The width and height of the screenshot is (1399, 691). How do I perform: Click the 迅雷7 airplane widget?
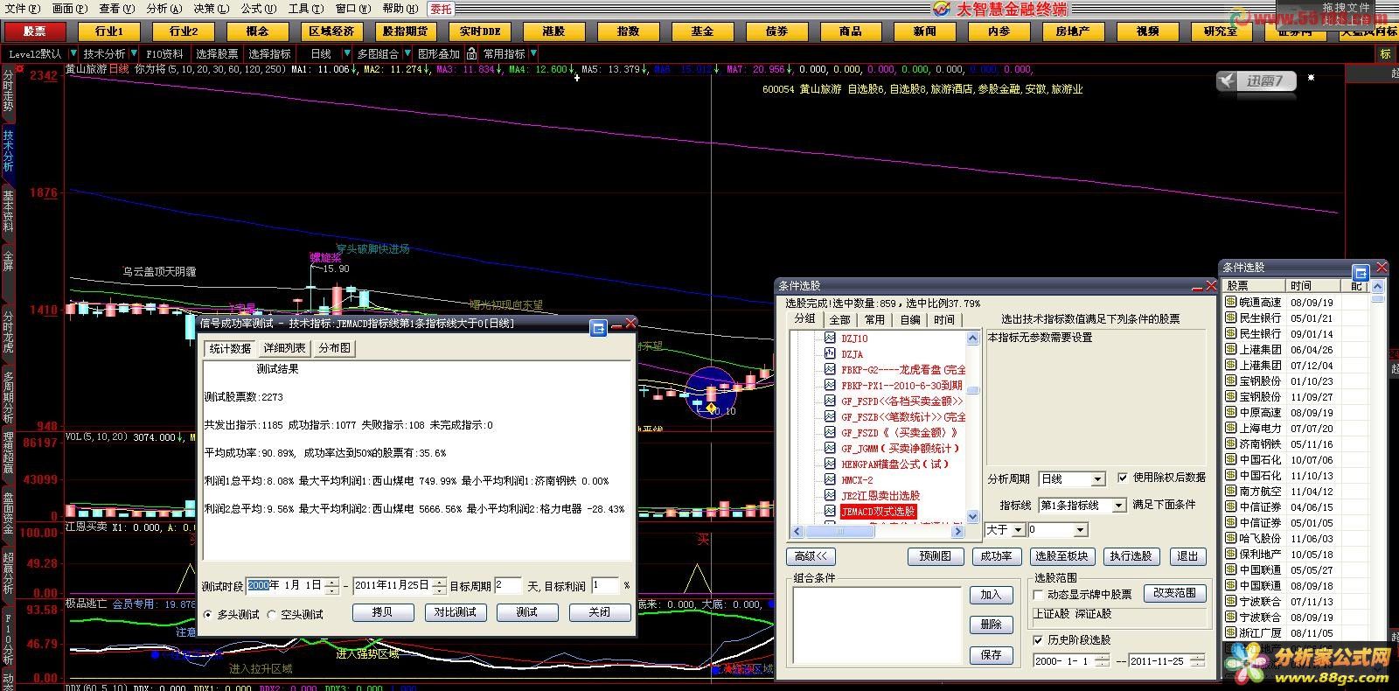click(1256, 80)
